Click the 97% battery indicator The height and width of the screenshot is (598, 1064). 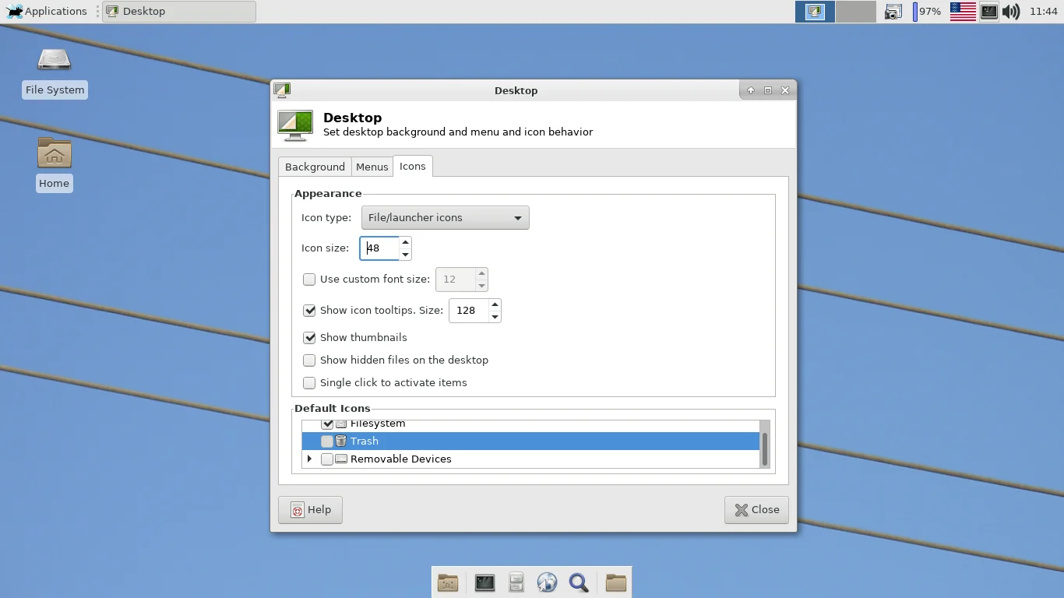928,12
